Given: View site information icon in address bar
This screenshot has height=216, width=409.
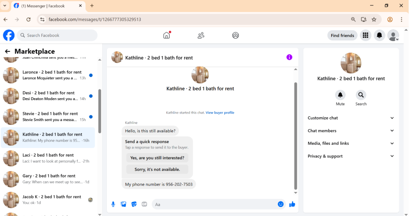Looking at the screenshot, I should (x=42, y=19).
